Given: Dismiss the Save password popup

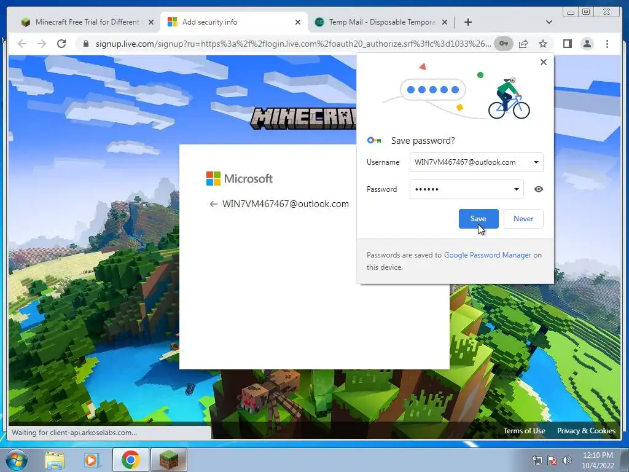Looking at the screenshot, I should 544,62.
